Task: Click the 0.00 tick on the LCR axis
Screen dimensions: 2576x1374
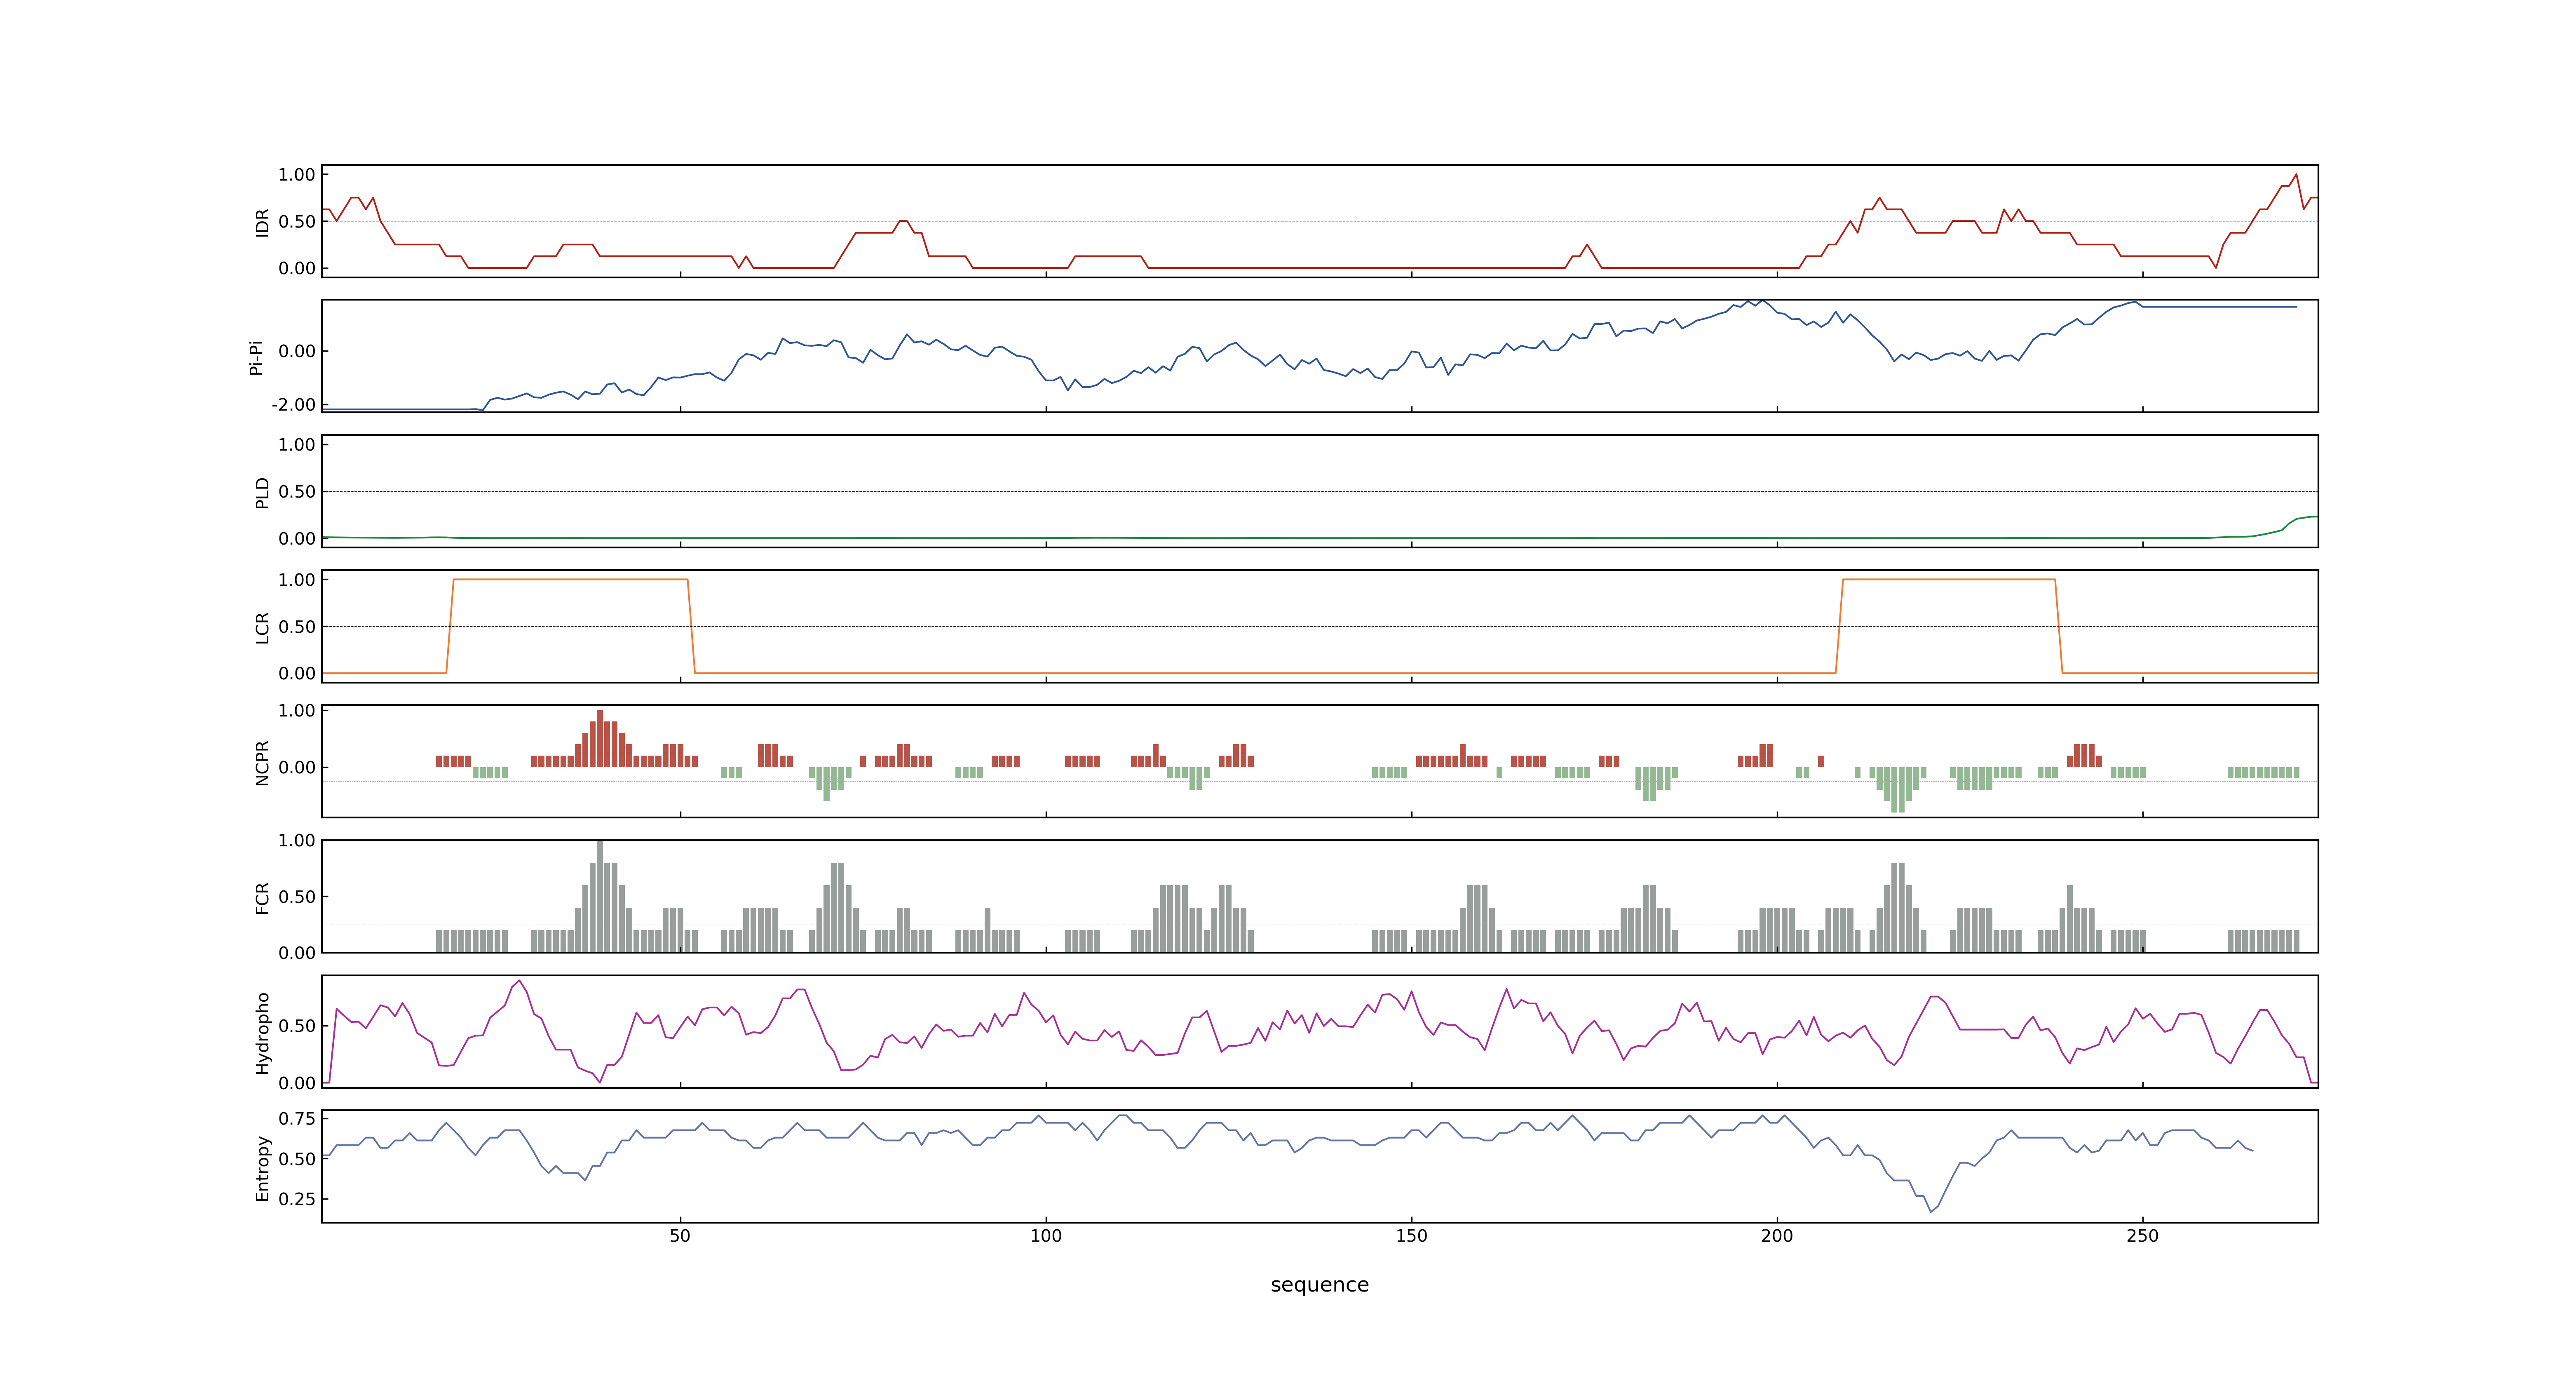Action: (x=297, y=673)
